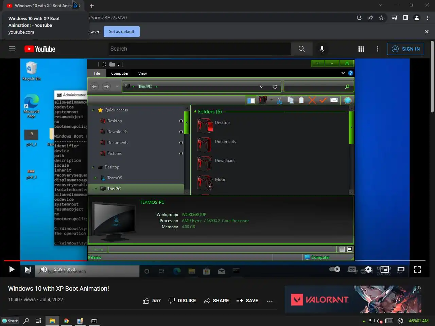Click the Set as default button

pyautogui.click(x=122, y=32)
